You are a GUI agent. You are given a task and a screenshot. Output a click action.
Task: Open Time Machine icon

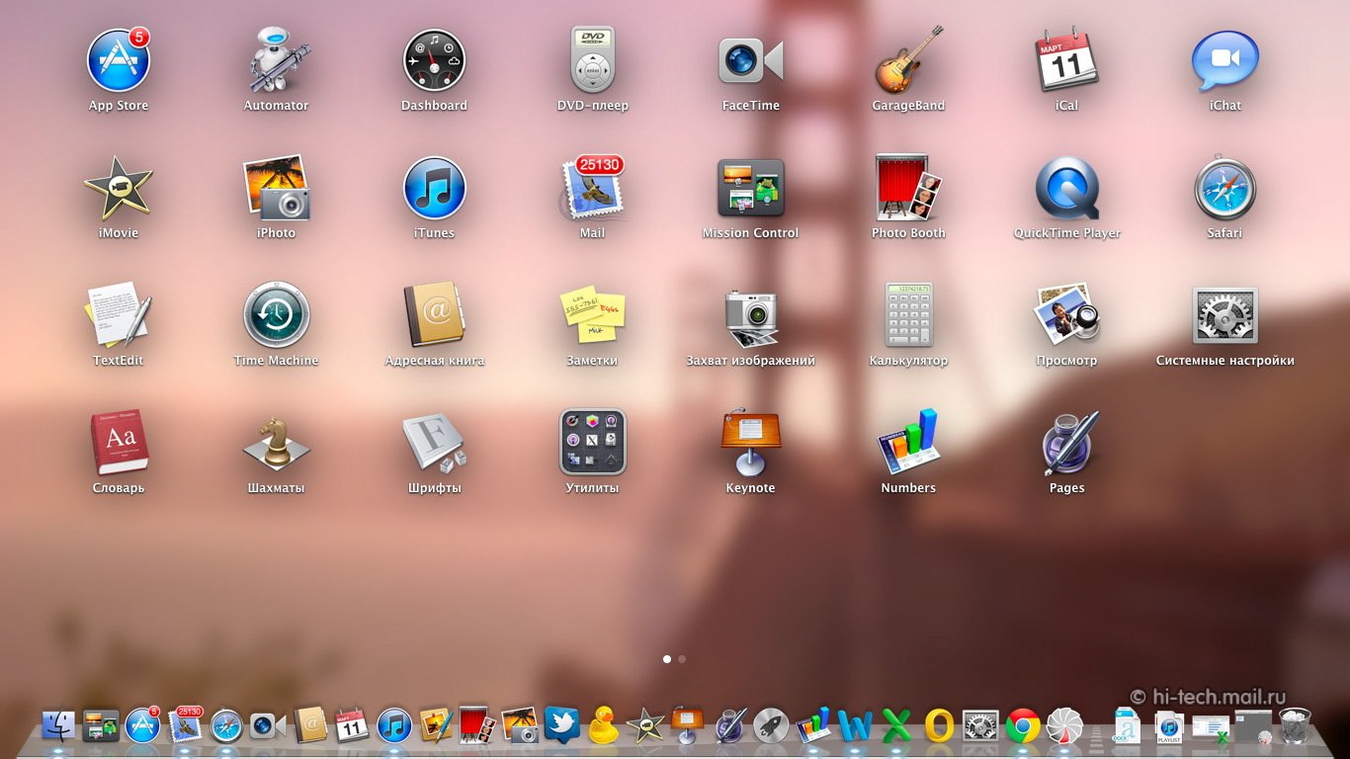(277, 315)
